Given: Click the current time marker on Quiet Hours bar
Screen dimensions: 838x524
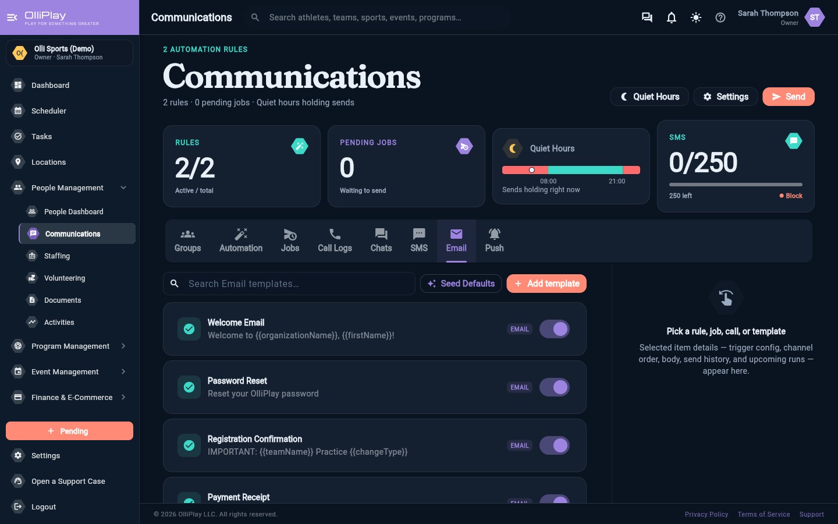Looking at the screenshot, I should coord(531,170).
